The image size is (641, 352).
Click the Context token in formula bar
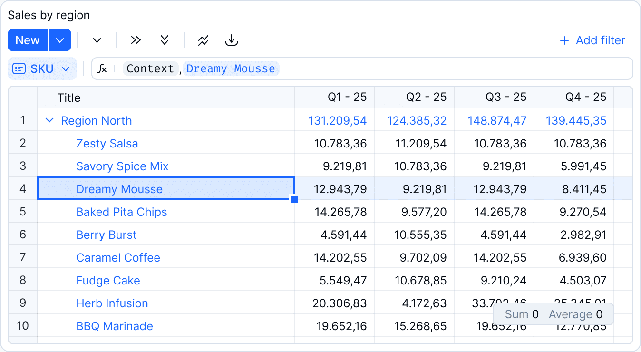click(x=150, y=69)
